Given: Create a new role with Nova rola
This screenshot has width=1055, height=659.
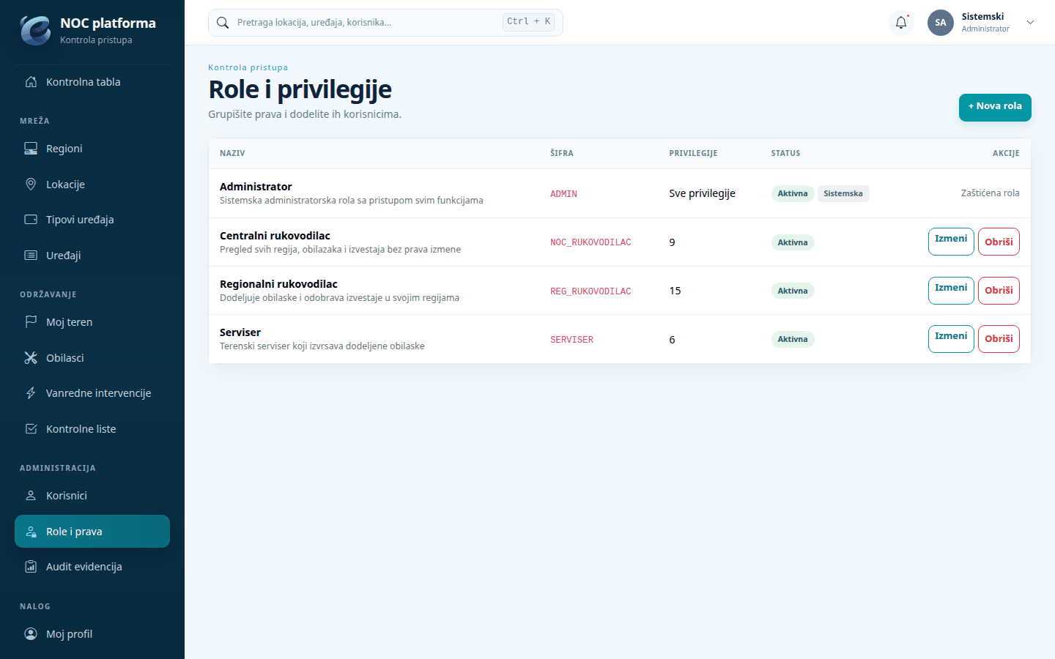Looking at the screenshot, I should coord(995,107).
